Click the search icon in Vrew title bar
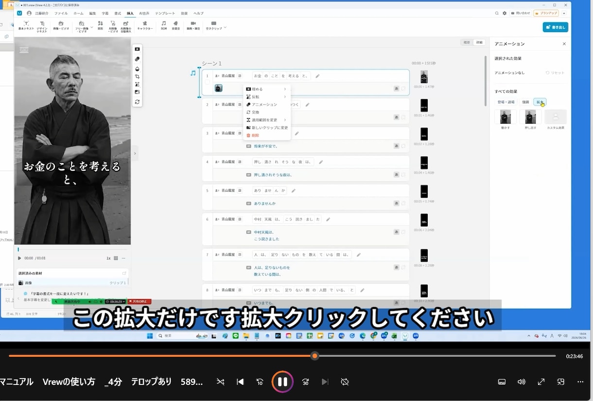The height and width of the screenshot is (401, 593). tap(497, 13)
